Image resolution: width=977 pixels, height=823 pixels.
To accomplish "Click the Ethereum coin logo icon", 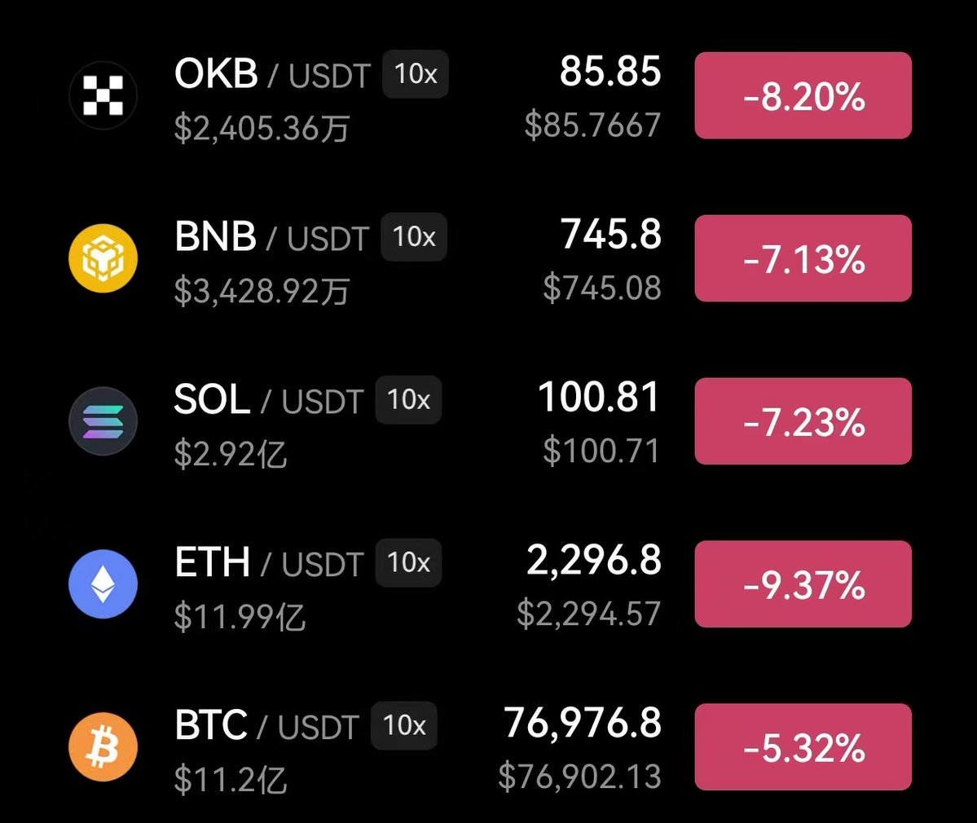I will click(x=103, y=584).
